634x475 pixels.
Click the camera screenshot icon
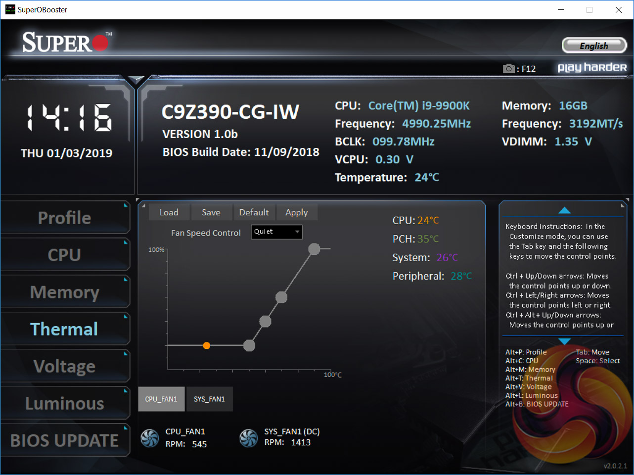click(509, 69)
